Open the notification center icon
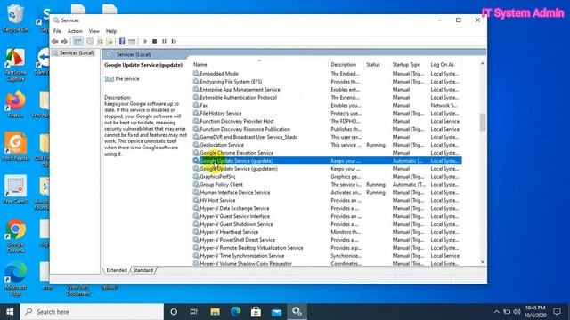Screen dimensions: 570x320 pos(557,312)
